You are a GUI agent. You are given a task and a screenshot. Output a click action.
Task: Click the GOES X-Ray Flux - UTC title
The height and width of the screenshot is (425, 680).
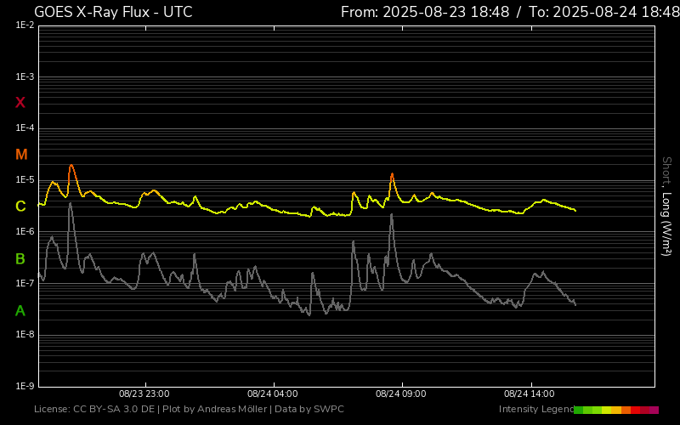[113, 12]
